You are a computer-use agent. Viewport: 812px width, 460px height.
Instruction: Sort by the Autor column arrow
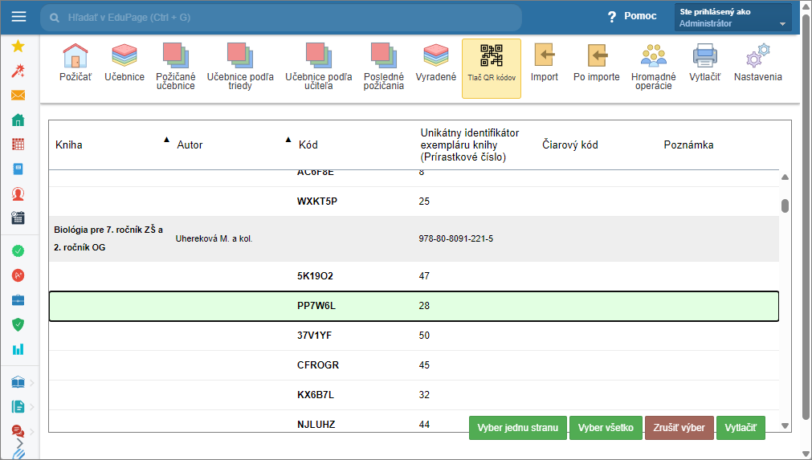click(288, 140)
